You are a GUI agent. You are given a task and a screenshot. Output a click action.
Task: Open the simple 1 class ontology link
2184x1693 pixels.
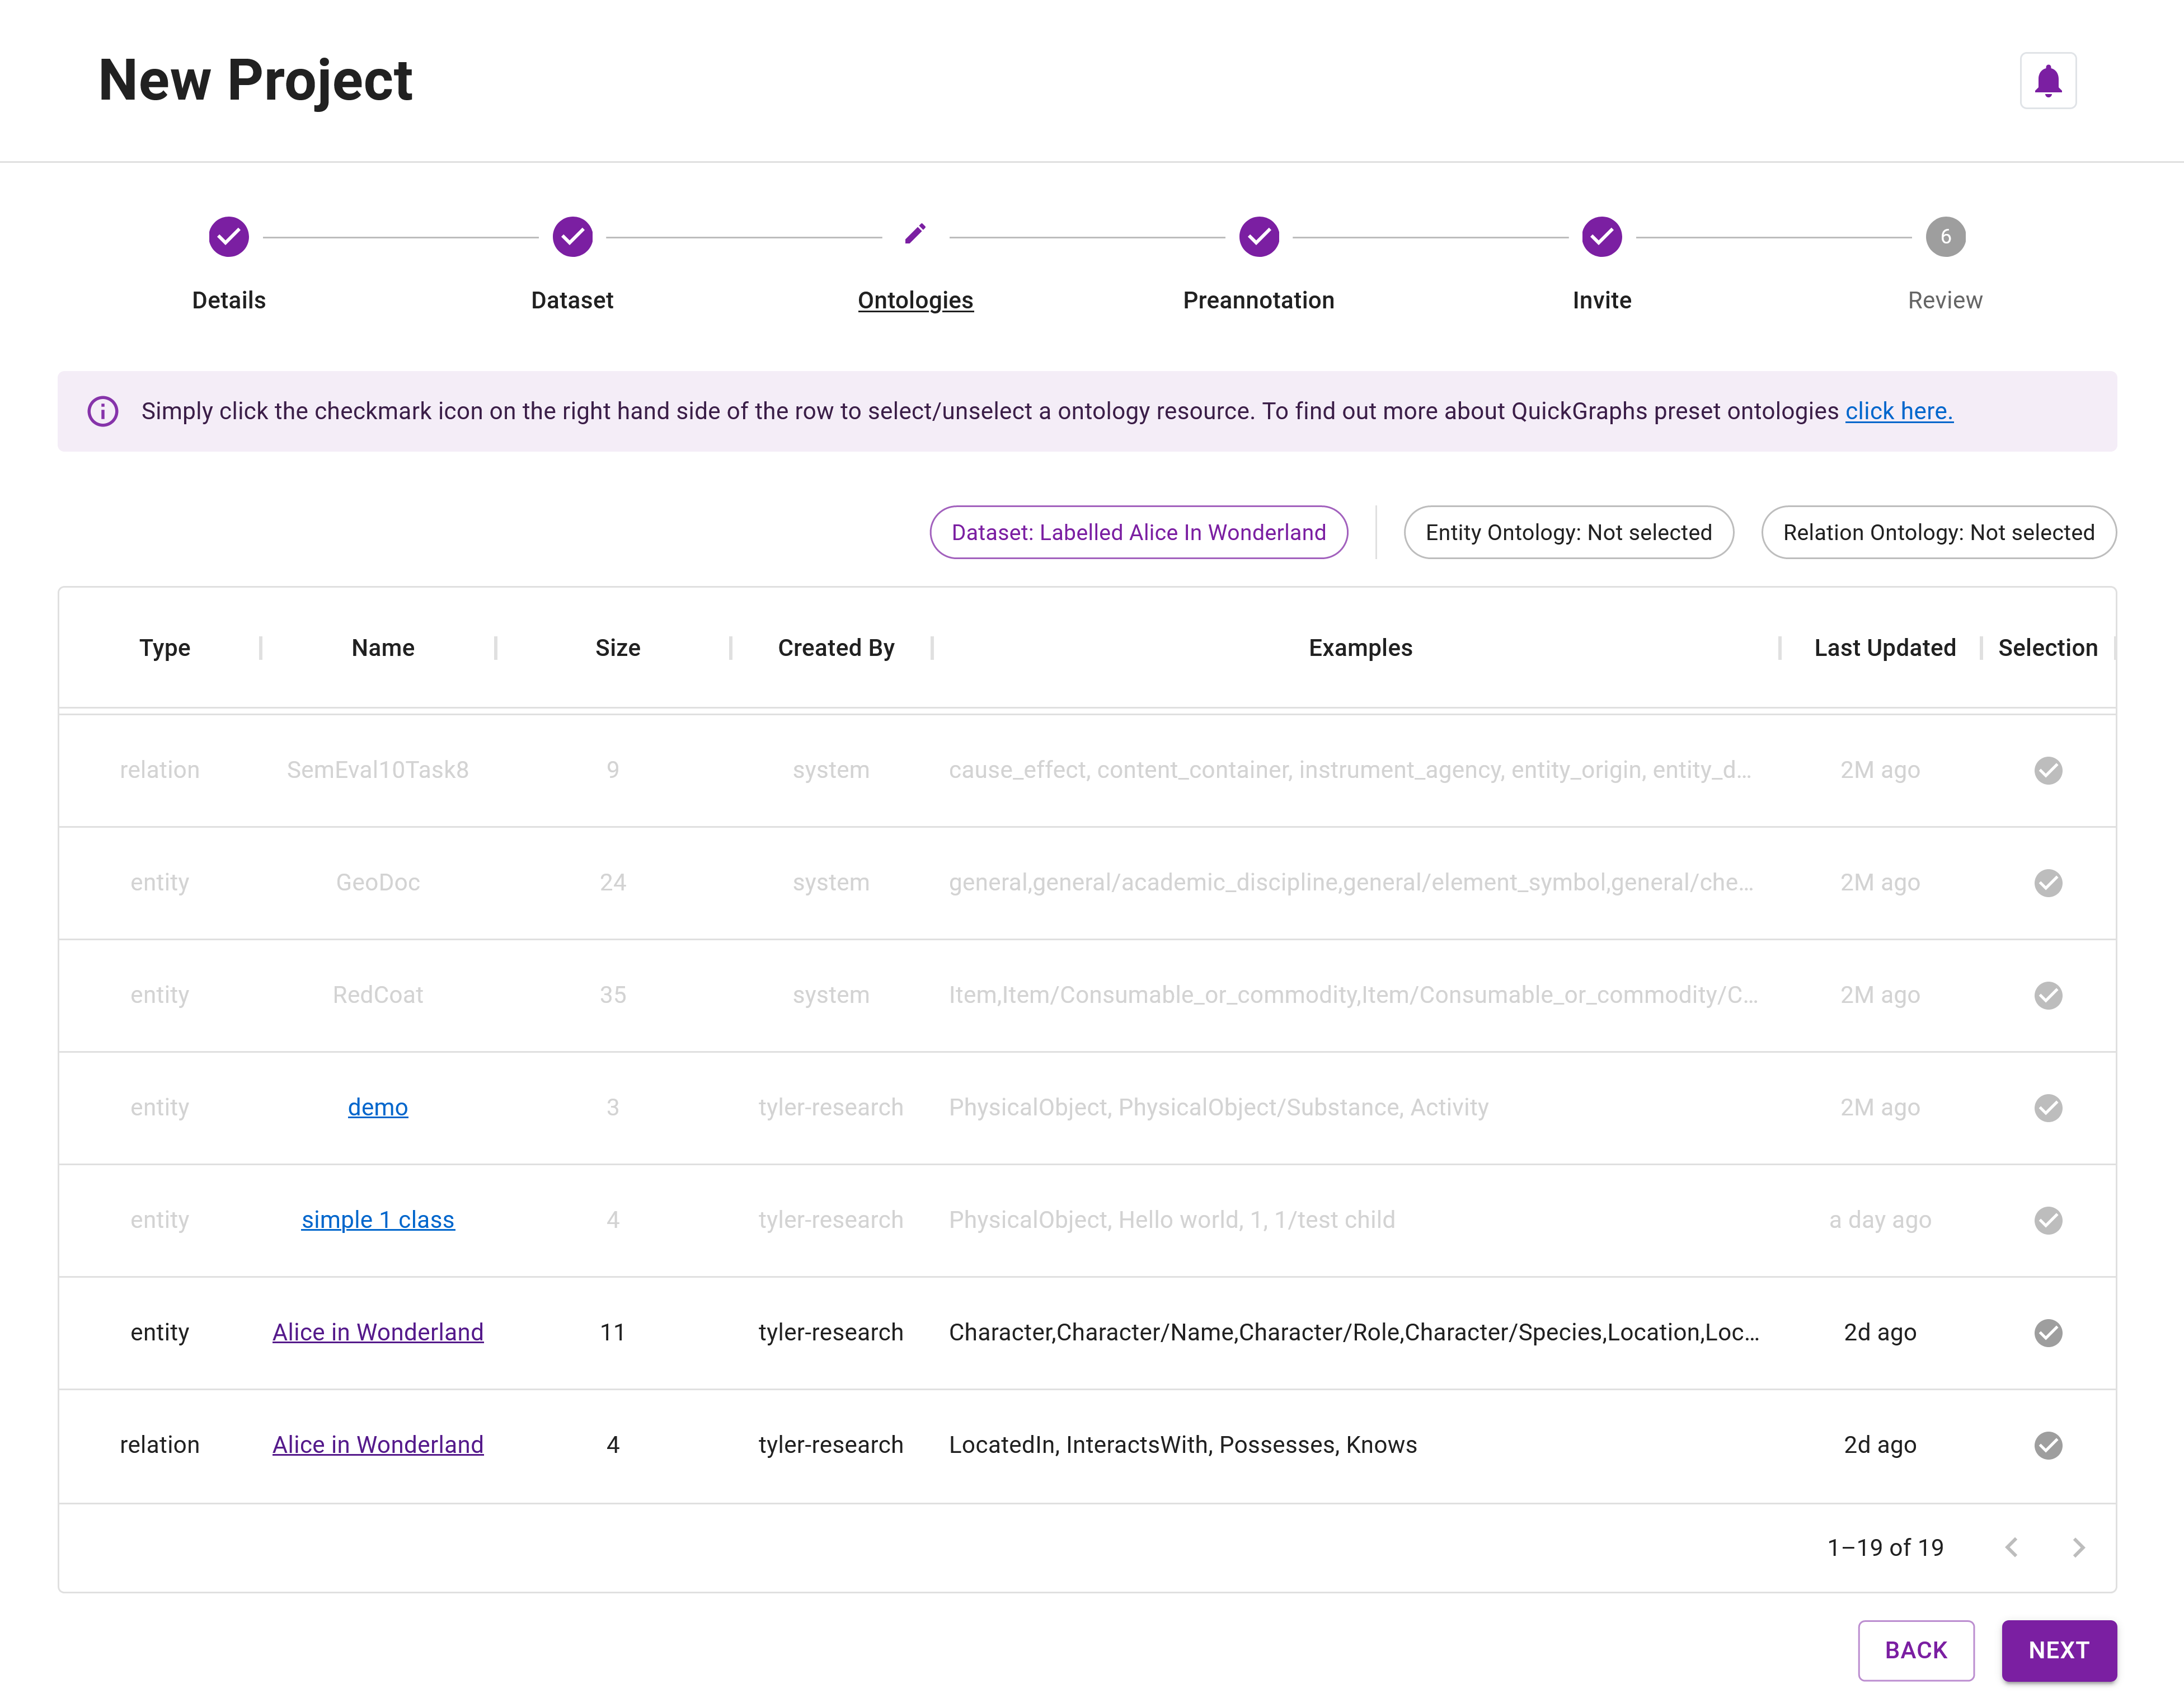click(x=378, y=1219)
